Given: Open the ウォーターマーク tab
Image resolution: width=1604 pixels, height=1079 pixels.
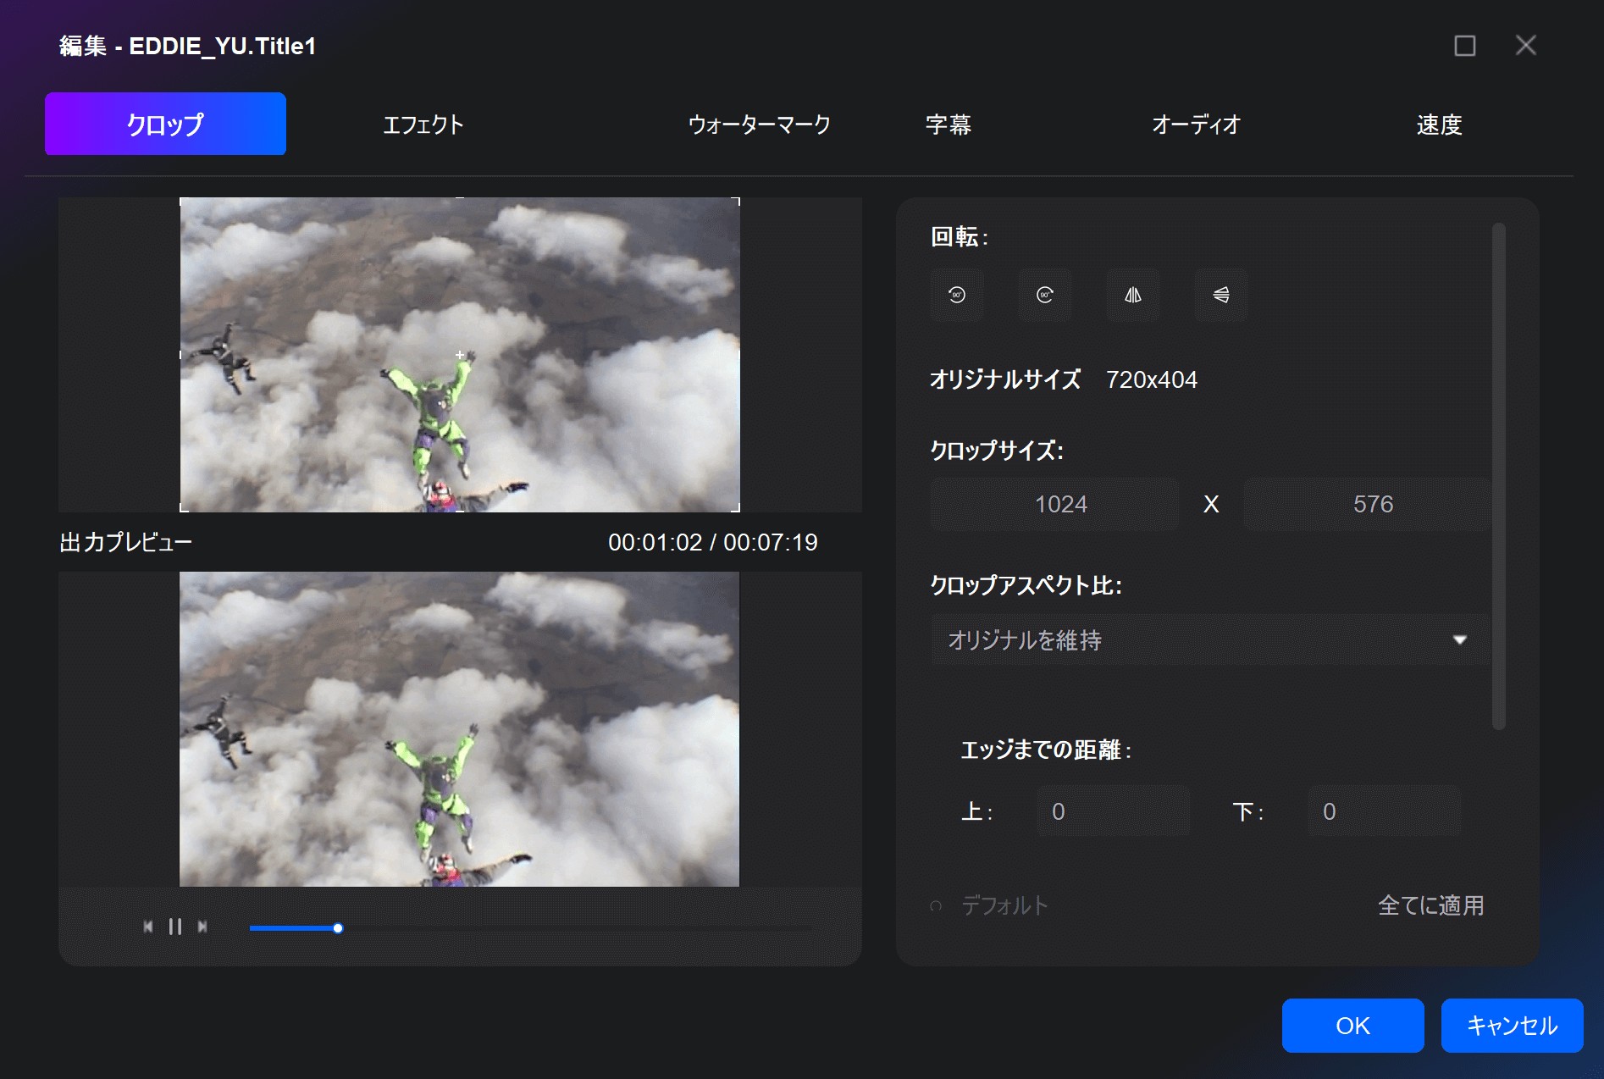Looking at the screenshot, I should click(x=759, y=125).
